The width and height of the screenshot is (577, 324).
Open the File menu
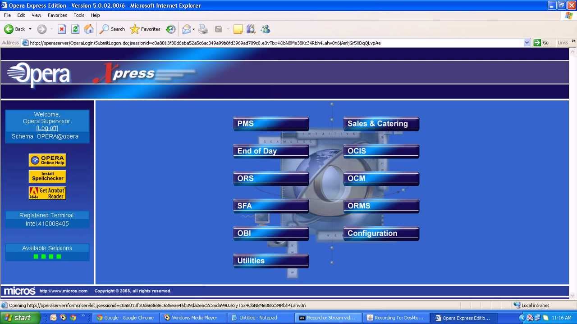click(x=7, y=15)
